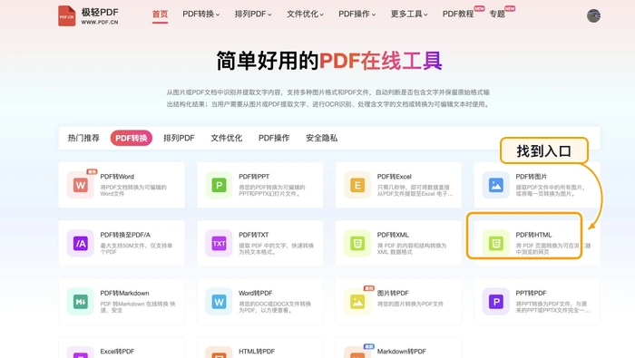Open the PDF转HTML tool title
Image resolution: width=635 pixels, height=358 pixels.
533,235
